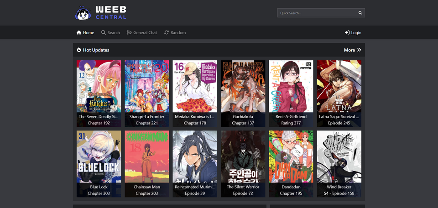Click the double chevron next to More

pyautogui.click(x=359, y=50)
